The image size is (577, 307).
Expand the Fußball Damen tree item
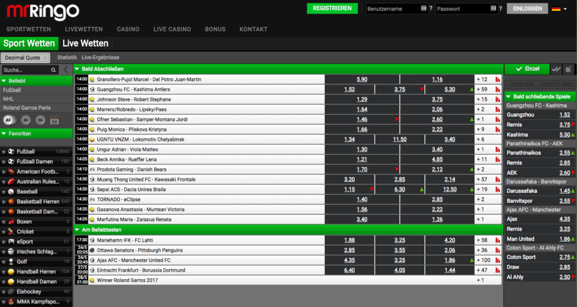coord(3,162)
